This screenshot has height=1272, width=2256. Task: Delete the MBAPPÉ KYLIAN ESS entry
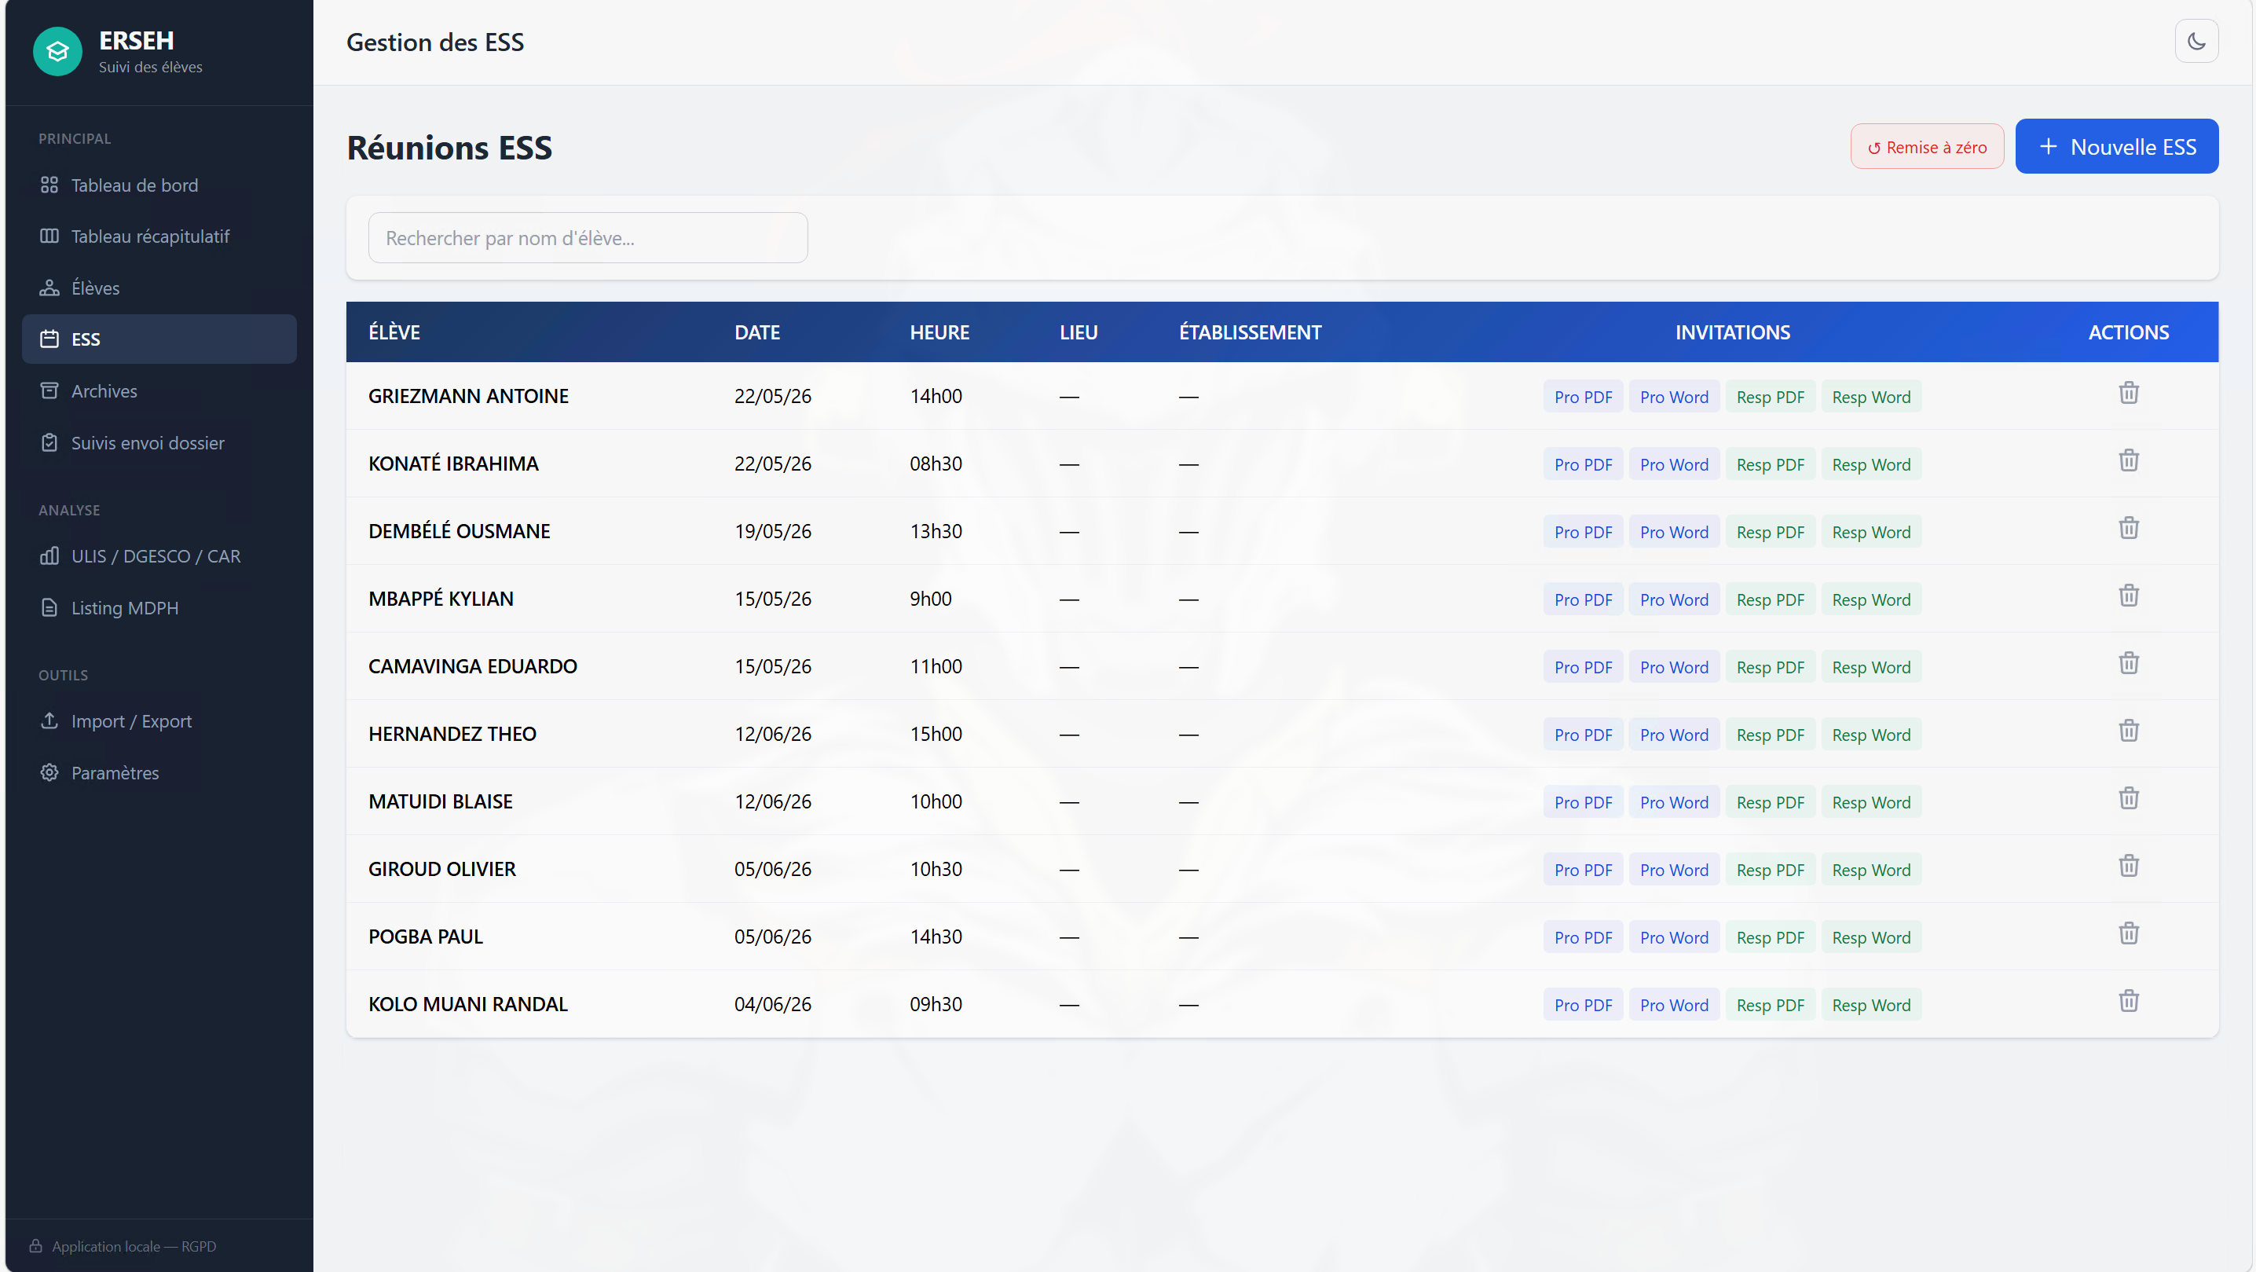coord(2128,596)
